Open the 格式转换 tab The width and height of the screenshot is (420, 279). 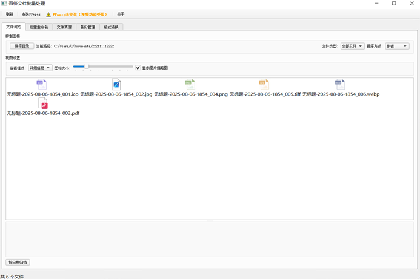(x=111, y=27)
